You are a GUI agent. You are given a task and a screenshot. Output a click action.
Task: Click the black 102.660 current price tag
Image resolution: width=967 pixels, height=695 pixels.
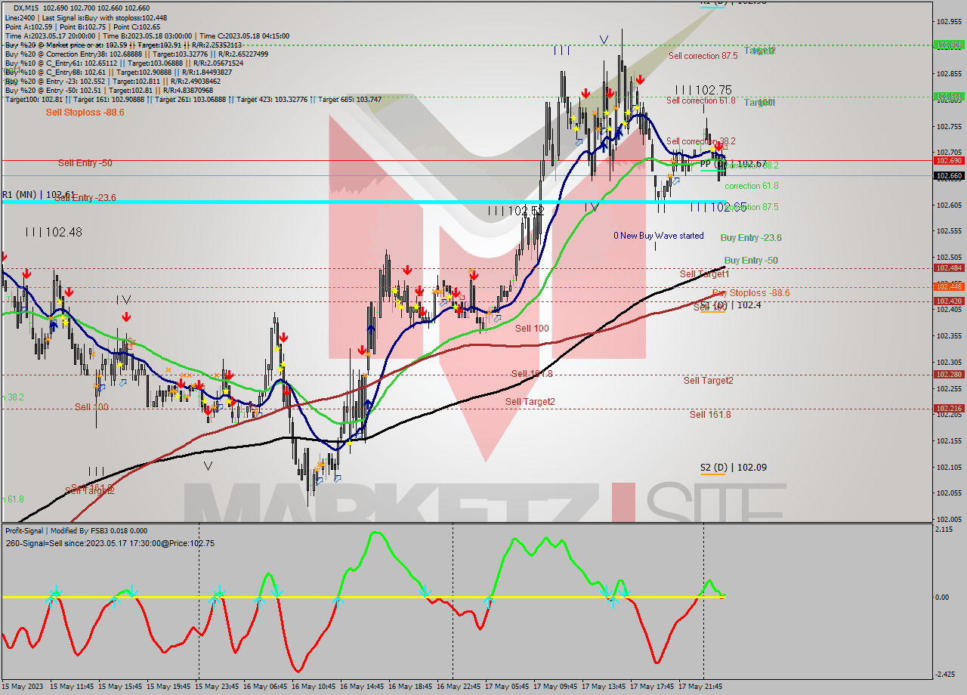[949, 175]
